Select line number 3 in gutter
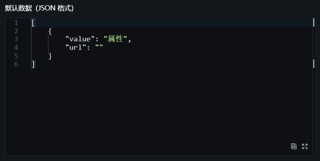 pos(16,39)
